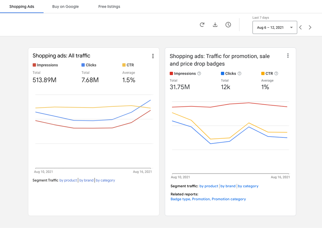Go to previous date range with left chevron

300,27
